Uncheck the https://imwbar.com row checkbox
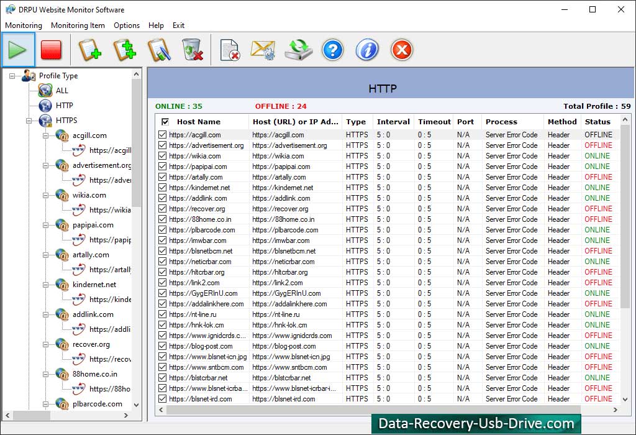636x435 pixels. point(162,240)
